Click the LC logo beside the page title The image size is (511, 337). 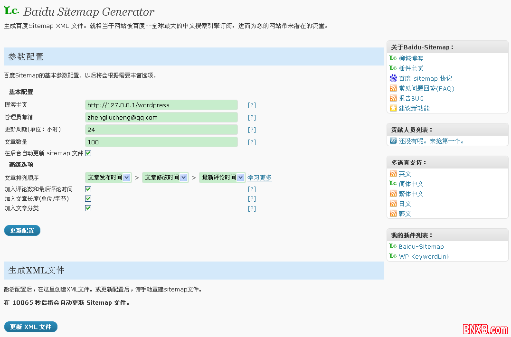coord(11,10)
